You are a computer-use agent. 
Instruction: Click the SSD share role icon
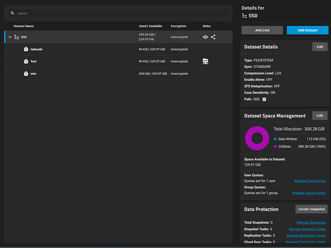(213, 37)
